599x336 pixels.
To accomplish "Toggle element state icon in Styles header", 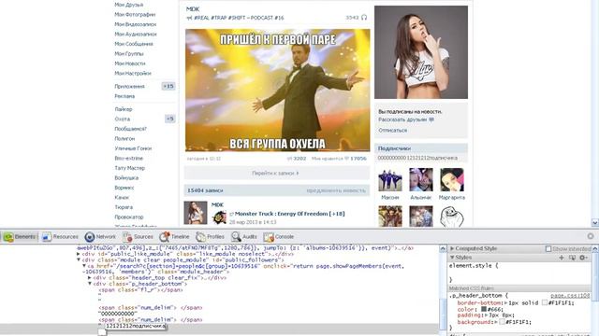I will (572, 258).
